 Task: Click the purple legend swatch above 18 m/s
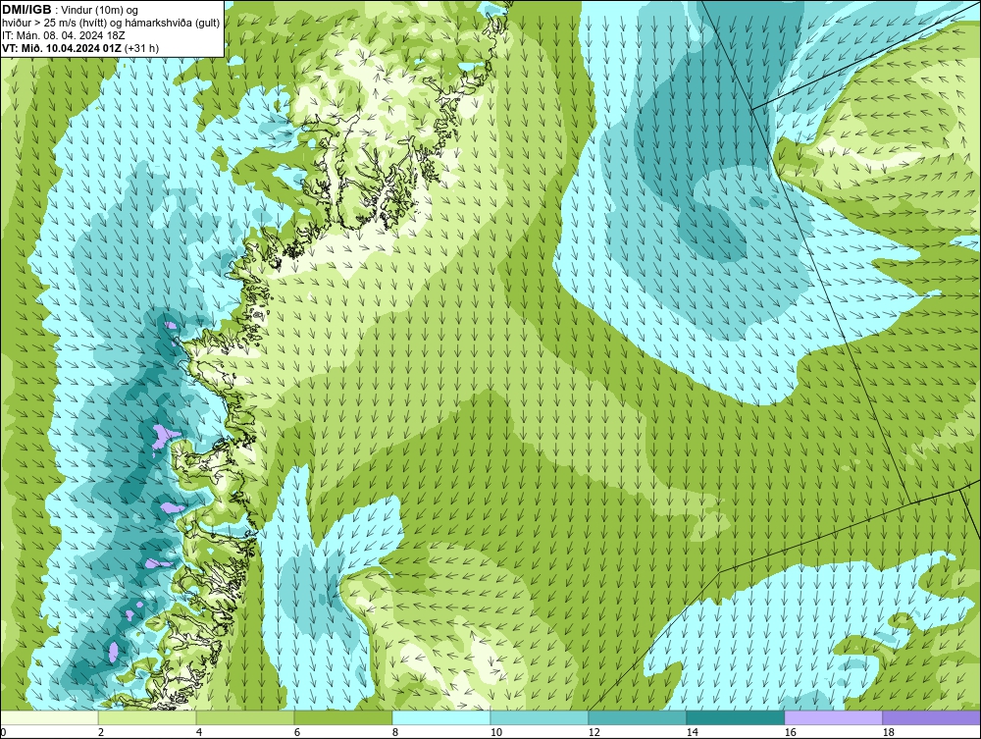932,717
